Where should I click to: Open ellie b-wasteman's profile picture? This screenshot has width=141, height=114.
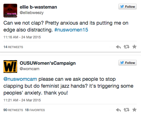[10, 11]
